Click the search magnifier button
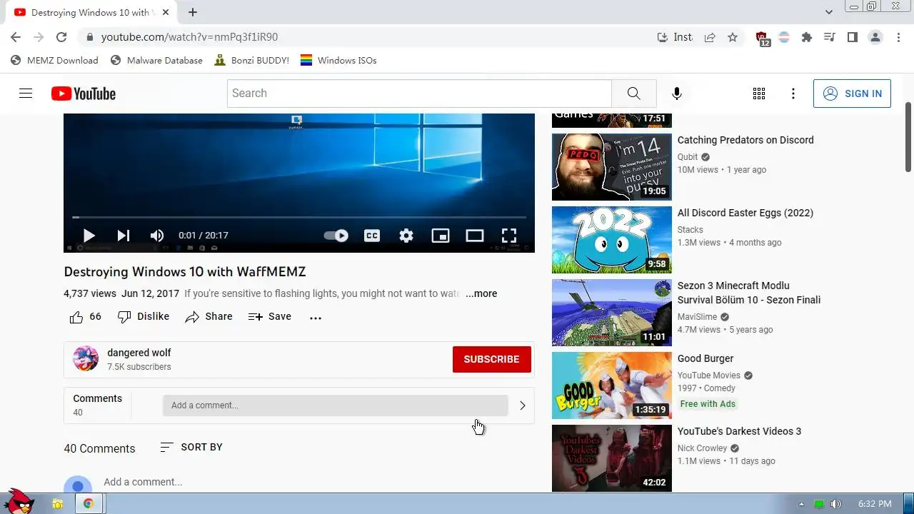This screenshot has width=914, height=514. pos(633,94)
